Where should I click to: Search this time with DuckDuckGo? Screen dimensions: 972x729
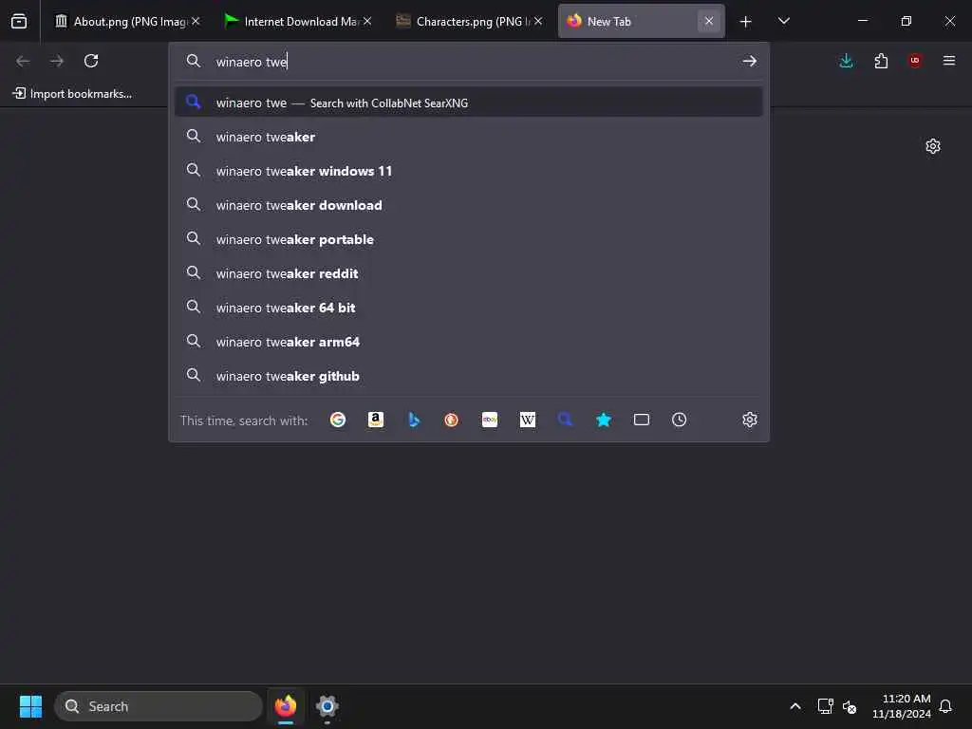click(x=451, y=420)
